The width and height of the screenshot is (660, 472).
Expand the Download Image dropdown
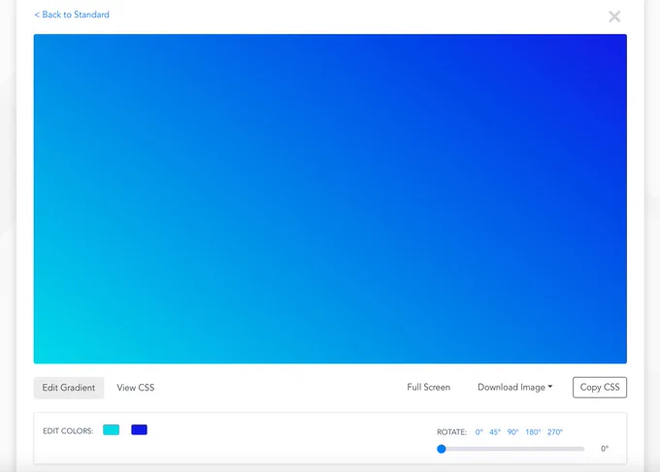[514, 387]
